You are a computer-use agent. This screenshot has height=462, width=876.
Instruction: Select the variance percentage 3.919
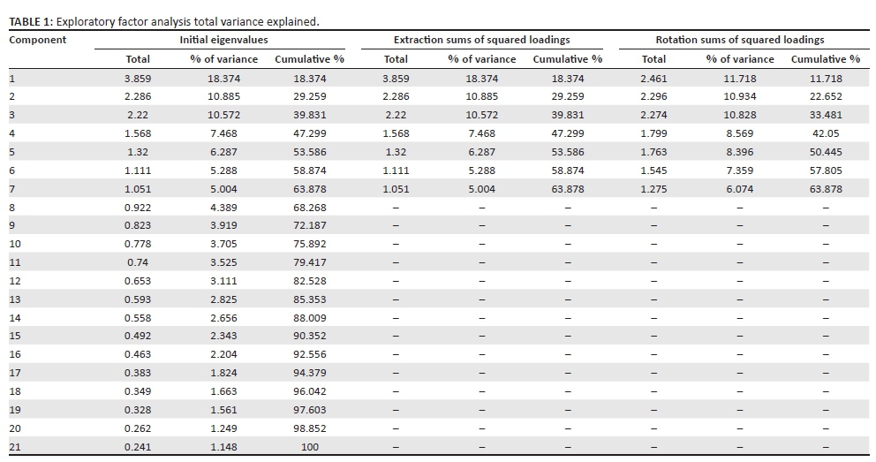[223, 225]
